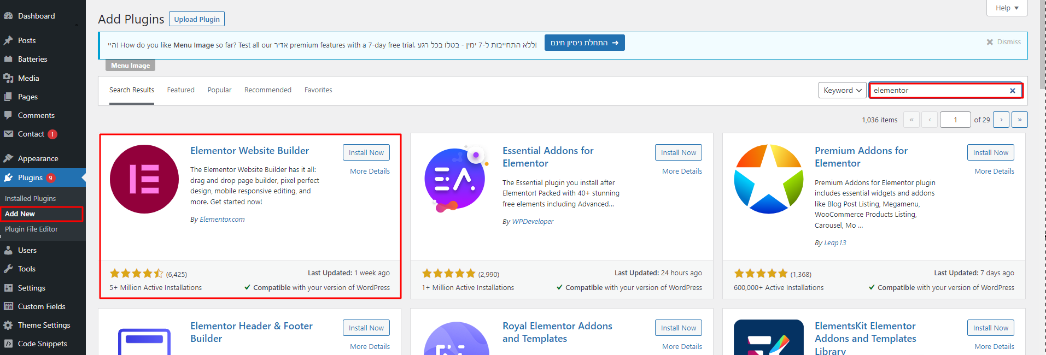Open Installed Plugins submenu item
1046x355 pixels.
coord(31,198)
